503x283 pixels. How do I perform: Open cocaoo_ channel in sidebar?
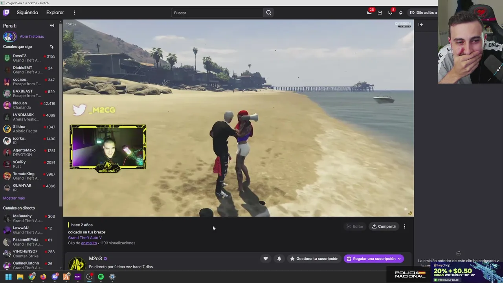coord(29,82)
